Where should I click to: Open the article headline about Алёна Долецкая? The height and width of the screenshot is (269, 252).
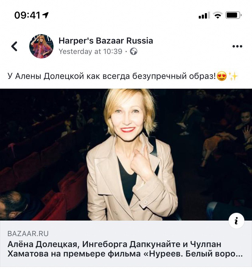(x=125, y=249)
